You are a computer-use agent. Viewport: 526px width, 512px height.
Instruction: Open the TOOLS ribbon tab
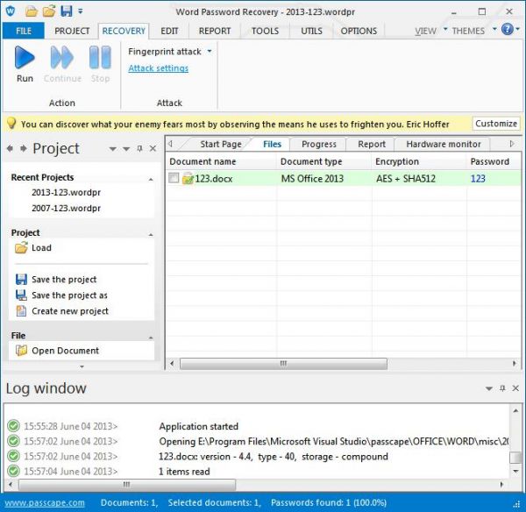coord(265,31)
